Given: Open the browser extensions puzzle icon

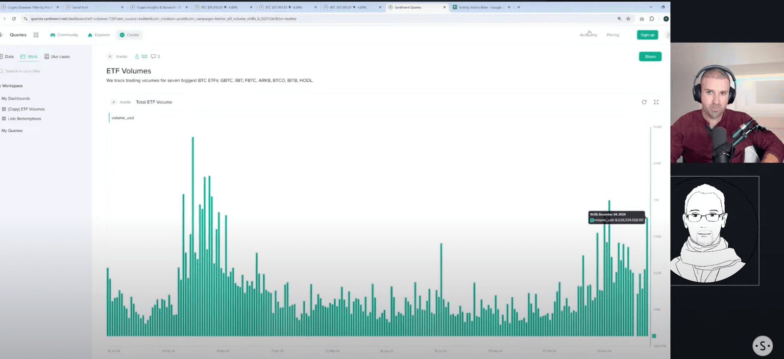Looking at the screenshot, I should coord(652,19).
